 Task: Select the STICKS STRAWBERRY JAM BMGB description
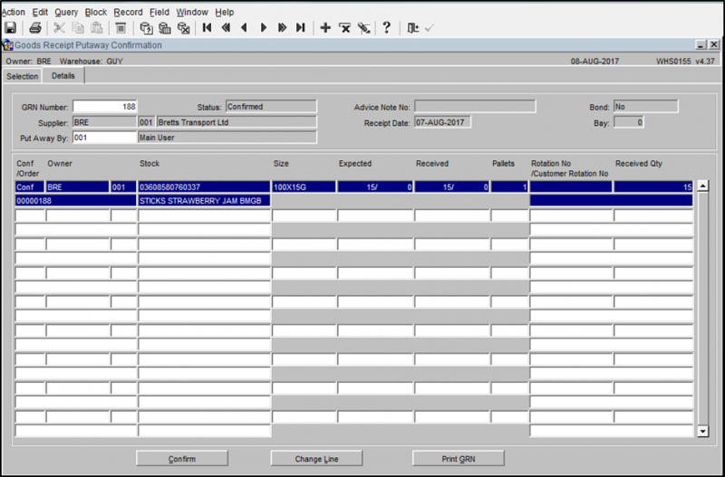point(204,201)
